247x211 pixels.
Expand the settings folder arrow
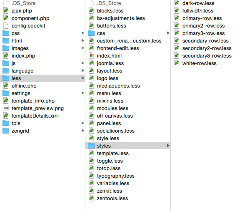(83, 93)
